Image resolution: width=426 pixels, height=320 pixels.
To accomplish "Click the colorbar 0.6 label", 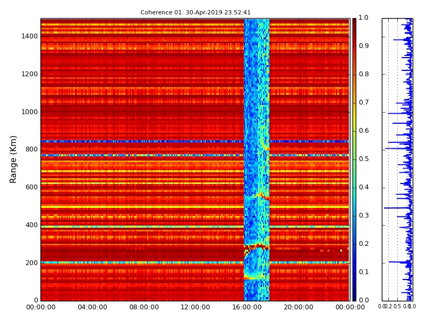I will click(364, 131).
